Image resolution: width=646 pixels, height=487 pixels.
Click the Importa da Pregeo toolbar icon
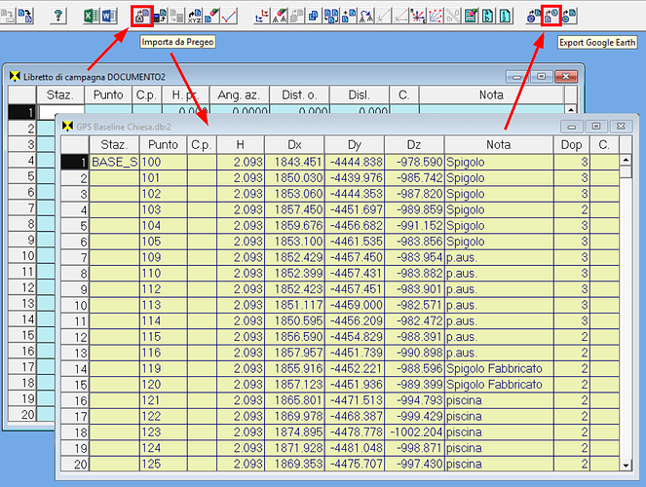[x=141, y=17]
